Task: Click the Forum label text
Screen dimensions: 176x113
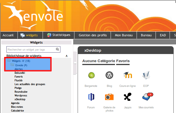Action: [91, 107]
